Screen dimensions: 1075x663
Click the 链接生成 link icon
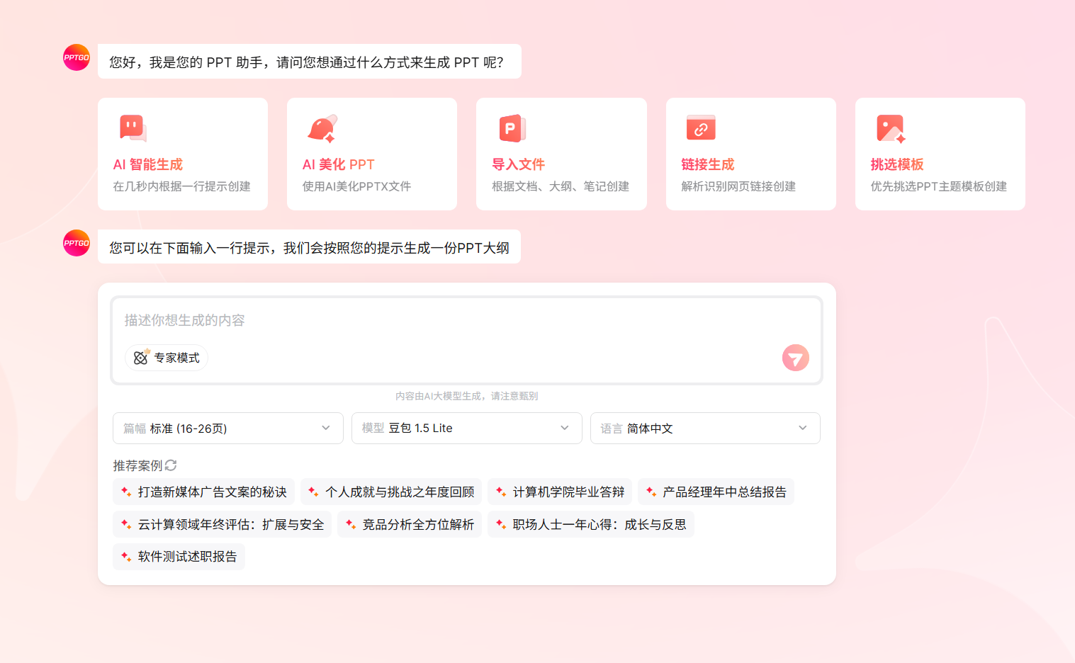pyautogui.click(x=700, y=128)
